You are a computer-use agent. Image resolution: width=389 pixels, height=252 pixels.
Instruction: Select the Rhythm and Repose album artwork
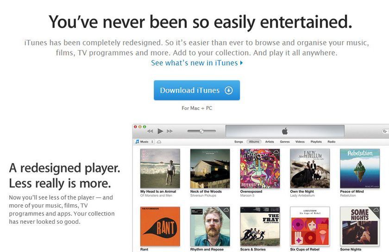[210, 227]
